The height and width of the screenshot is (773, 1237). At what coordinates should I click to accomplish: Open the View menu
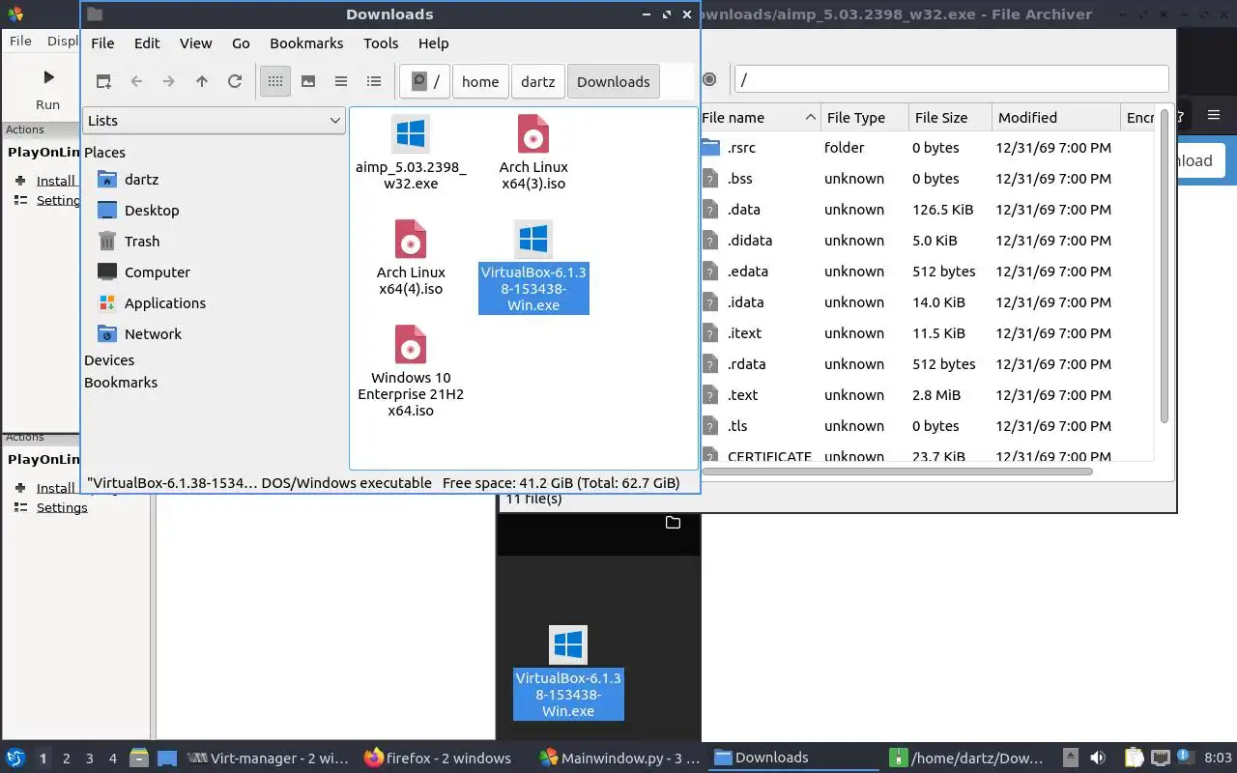pos(195,43)
